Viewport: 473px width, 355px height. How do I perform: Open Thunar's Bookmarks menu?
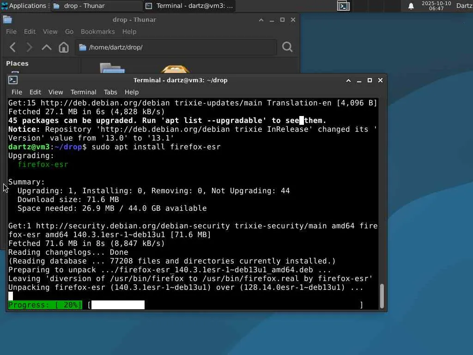tap(98, 32)
